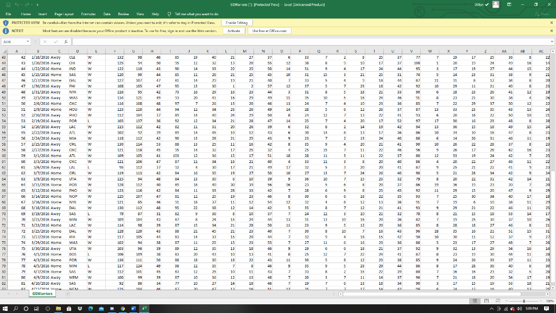Click the Dillon account name
This screenshot has width=556, height=313.
[479, 4]
